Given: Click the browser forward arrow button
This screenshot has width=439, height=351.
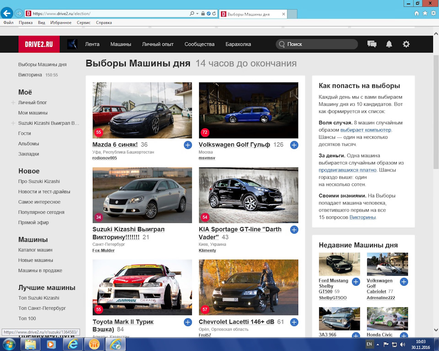Looking at the screenshot, I should [18, 13].
